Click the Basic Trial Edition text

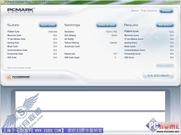tap(144, 11)
